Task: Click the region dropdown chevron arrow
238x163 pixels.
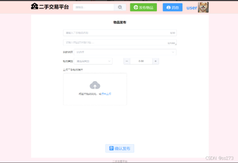Action: click(x=173, y=52)
